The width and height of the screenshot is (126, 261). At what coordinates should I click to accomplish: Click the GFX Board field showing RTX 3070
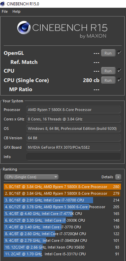(74, 147)
